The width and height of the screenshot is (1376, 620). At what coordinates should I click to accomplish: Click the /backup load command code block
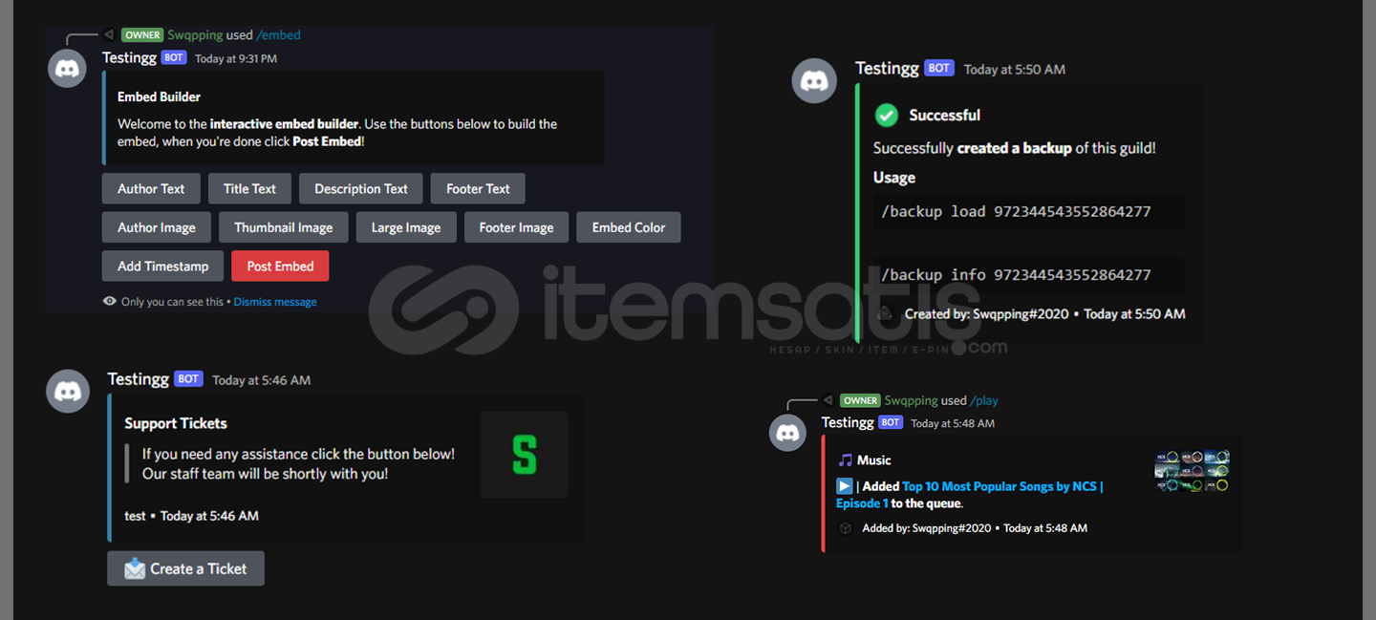(x=1029, y=212)
